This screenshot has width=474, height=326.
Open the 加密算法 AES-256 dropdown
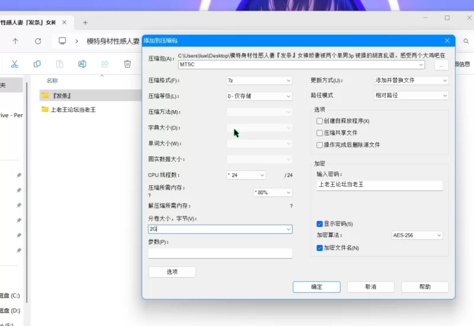(417, 235)
